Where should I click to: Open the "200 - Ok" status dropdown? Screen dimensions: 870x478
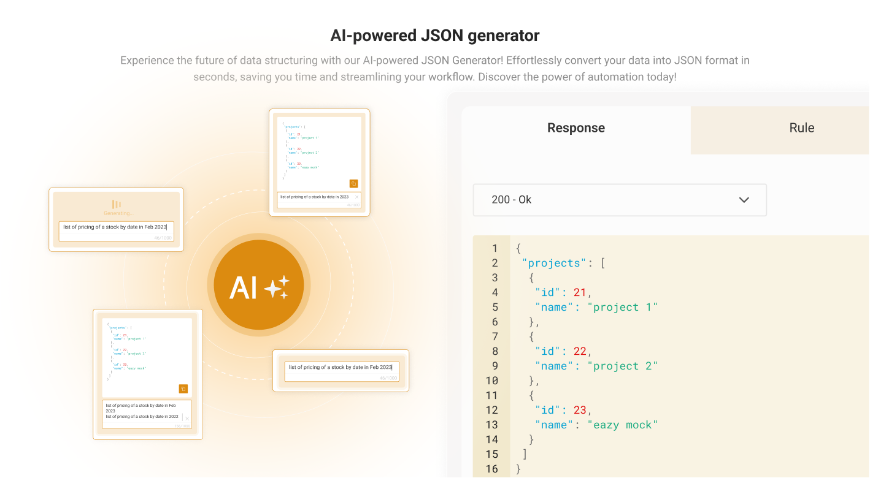coord(620,200)
